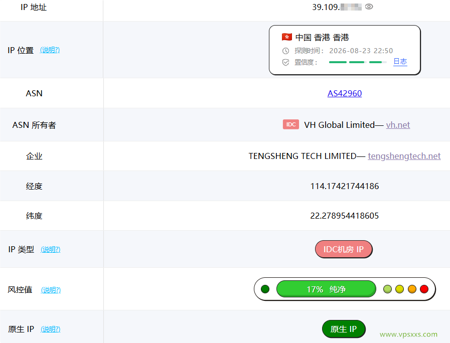Image resolution: width=450 pixels, height=343 pixels.
Task: Click the 纬度 row label
Action: [34, 216]
